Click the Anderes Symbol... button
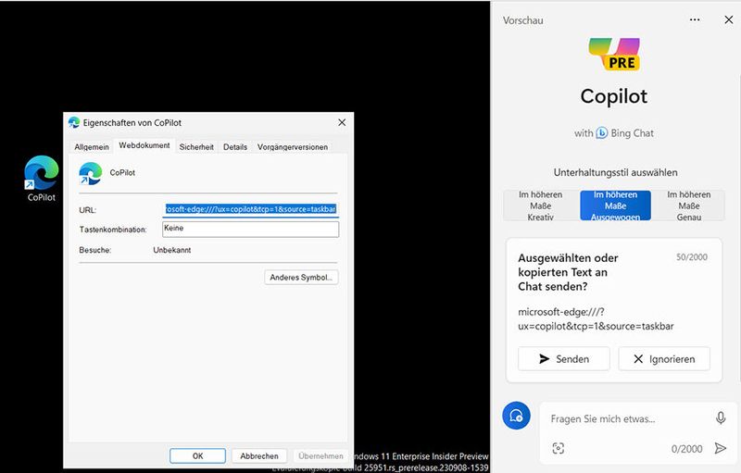Viewport: 741px width, 473px height. click(301, 277)
